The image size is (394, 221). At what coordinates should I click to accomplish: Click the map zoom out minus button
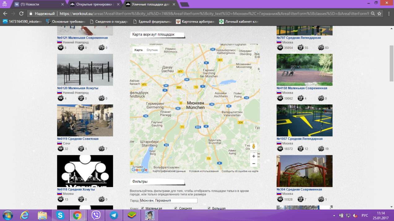point(254,164)
